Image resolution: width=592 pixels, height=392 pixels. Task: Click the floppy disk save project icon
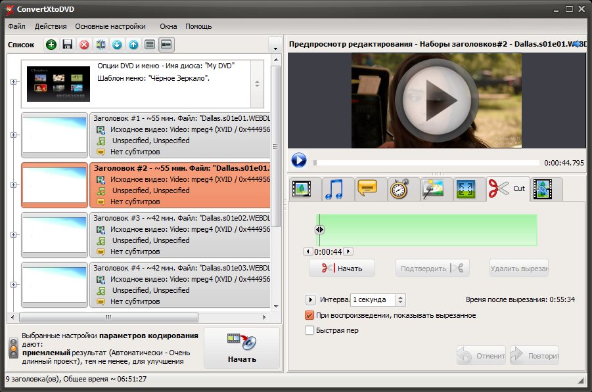click(x=67, y=45)
